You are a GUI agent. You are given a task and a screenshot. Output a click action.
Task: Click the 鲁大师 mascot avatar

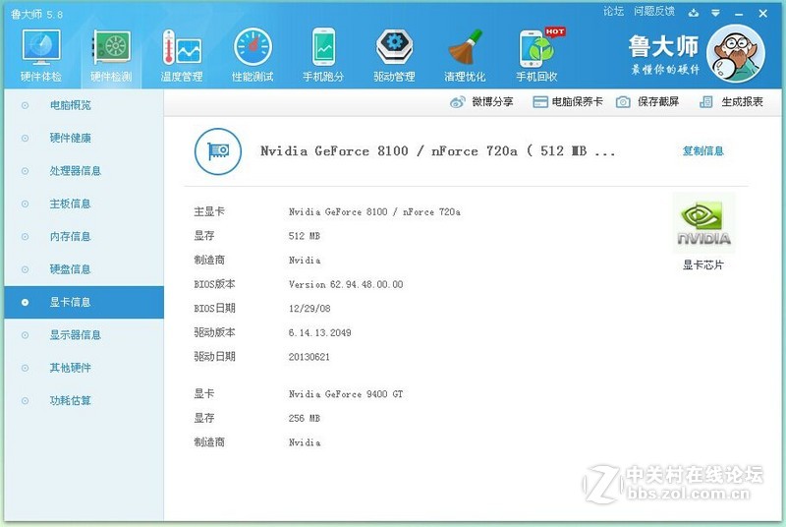(x=736, y=54)
